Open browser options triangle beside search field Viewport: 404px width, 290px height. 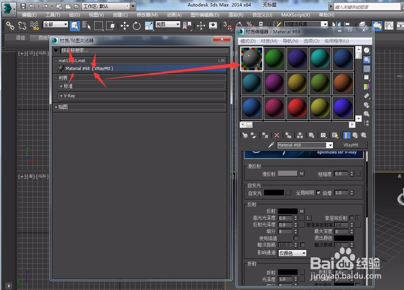click(56, 50)
